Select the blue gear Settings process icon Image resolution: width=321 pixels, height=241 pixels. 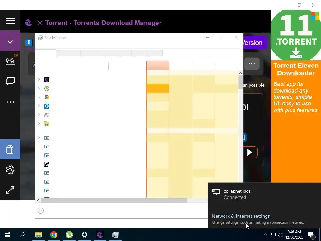pyautogui.click(x=47, y=106)
